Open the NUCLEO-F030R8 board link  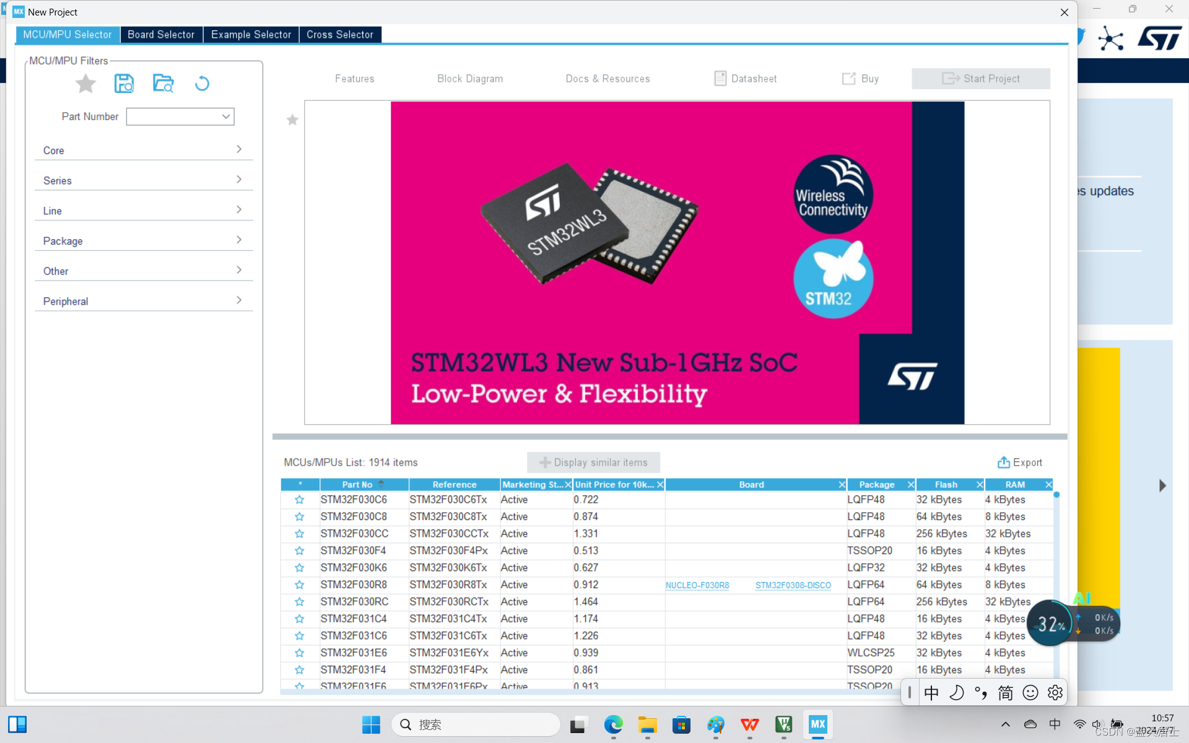tap(697, 585)
